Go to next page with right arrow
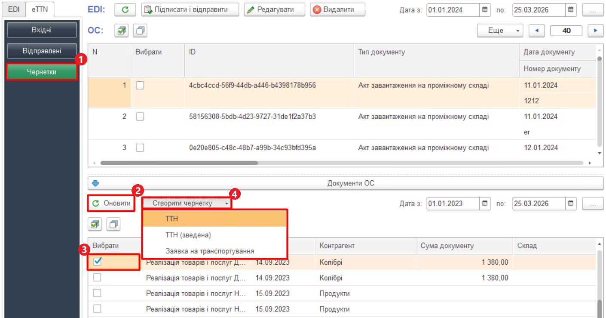Screen dimensions: 606x318 point(595,31)
